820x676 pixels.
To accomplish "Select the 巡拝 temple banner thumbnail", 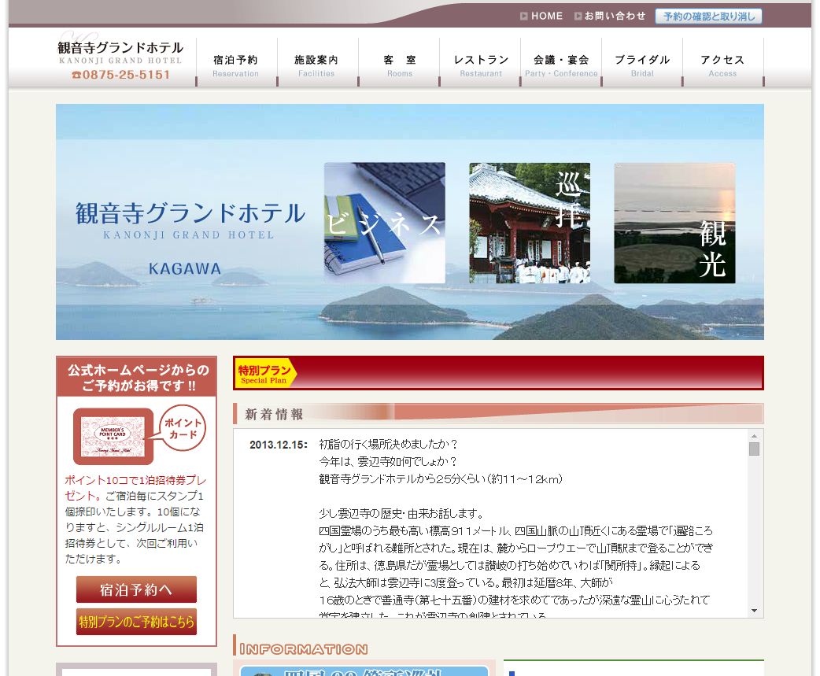I will click(x=530, y=223).
